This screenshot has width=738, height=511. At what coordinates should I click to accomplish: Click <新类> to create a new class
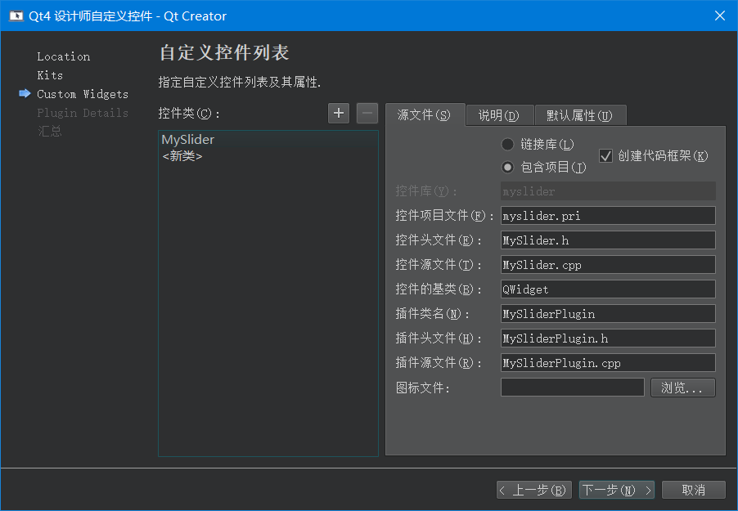tap(186, 155)
